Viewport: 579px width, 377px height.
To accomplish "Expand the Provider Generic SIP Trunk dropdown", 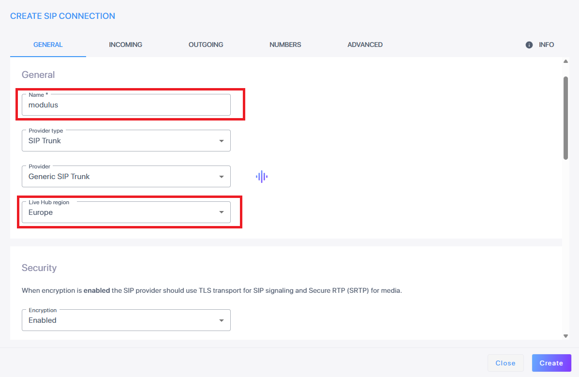I will click(x=126, y=177).
